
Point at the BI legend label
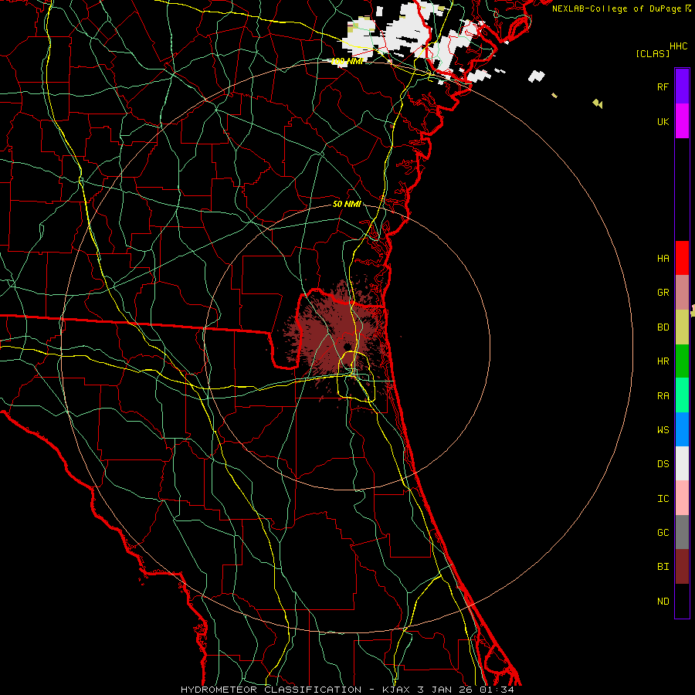coord(663,567)
